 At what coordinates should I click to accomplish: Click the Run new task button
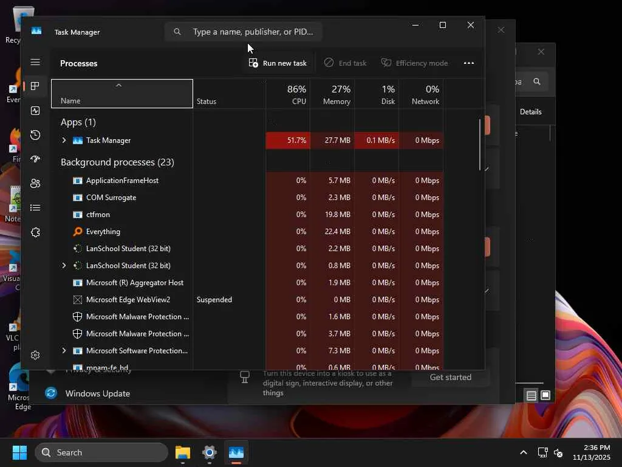pos(278,63)
